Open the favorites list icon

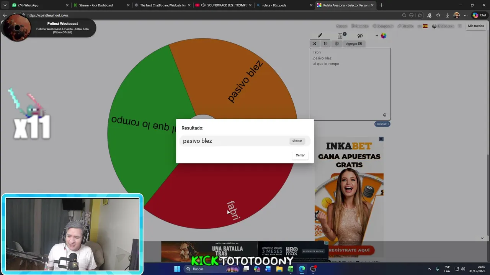tap(438, 15)
